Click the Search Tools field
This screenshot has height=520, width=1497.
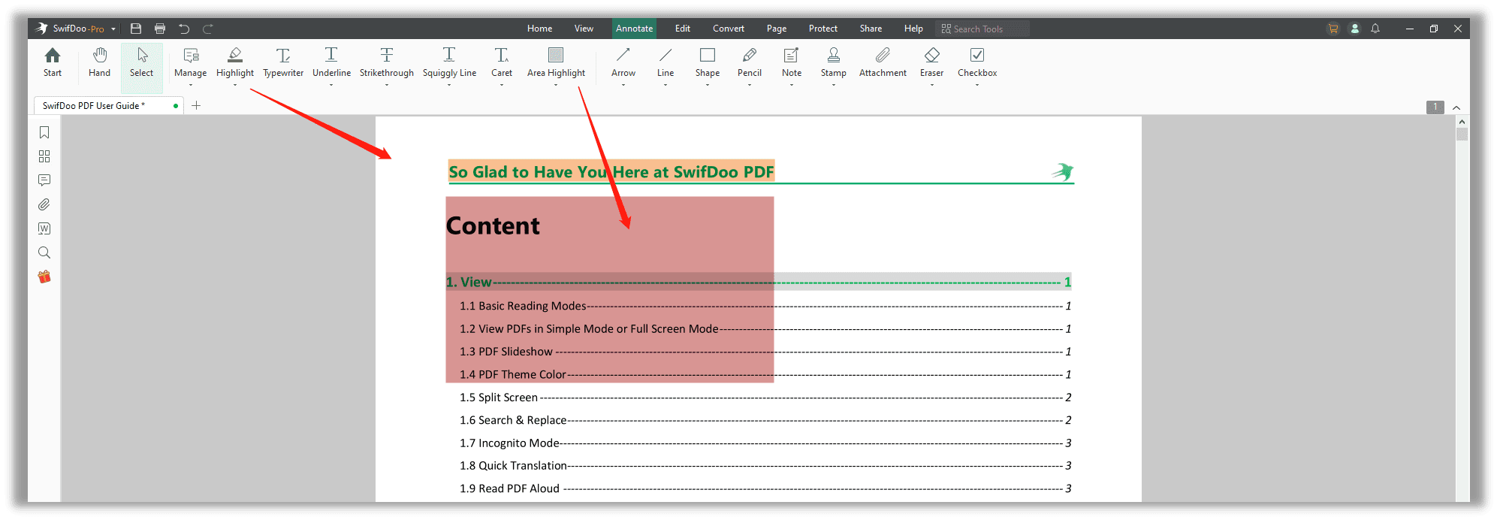(982, 29)
